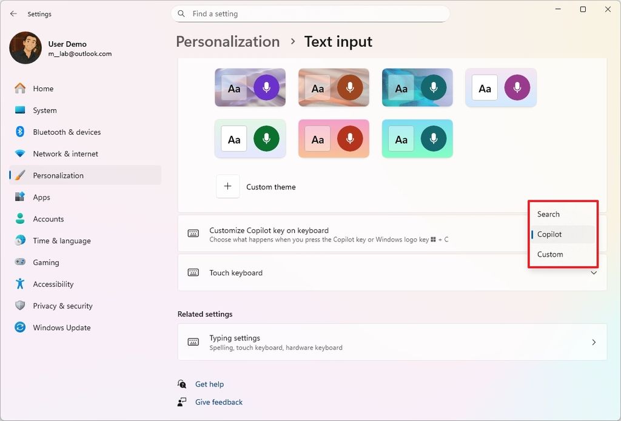Click the Give feedback link
This screenshot has height=421, width=621.
218,402
